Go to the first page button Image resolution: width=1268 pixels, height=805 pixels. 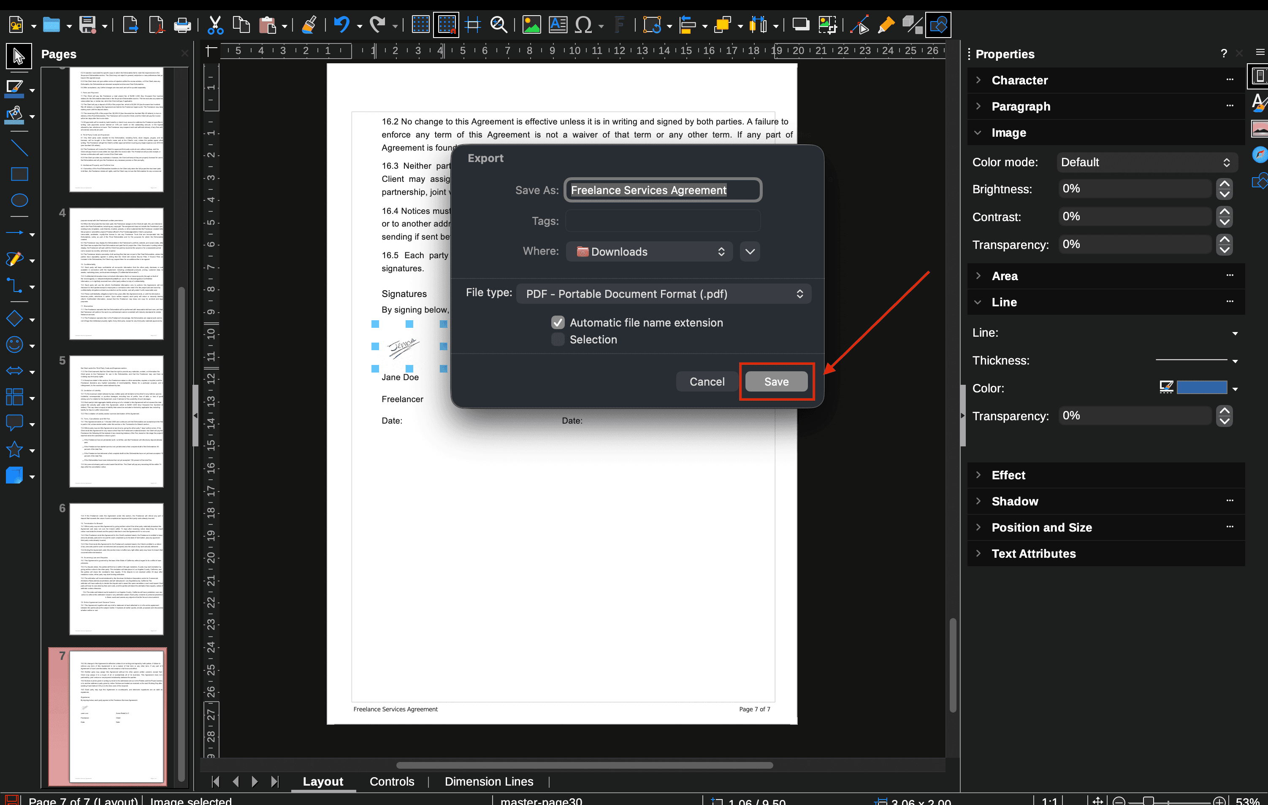coord(215,781)
